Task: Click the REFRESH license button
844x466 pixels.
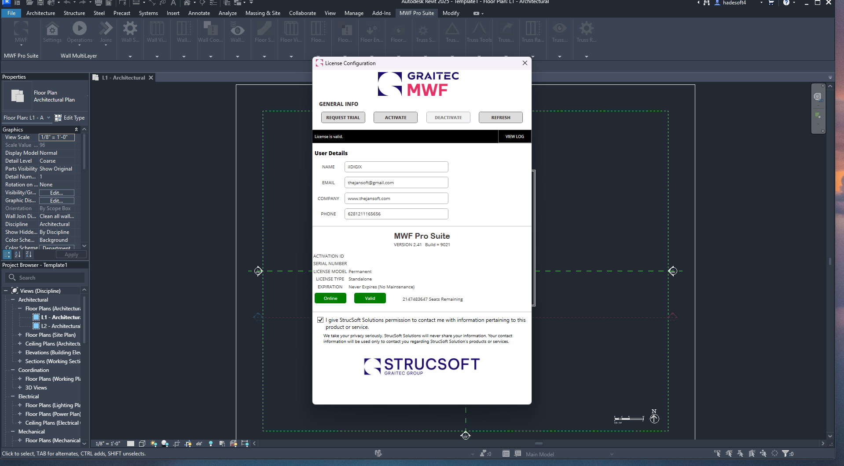Action: (501, 117)
